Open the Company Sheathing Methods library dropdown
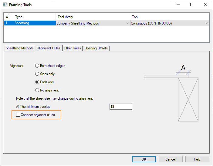The width and height of the screenshot is (213, 166). [127, 23]
